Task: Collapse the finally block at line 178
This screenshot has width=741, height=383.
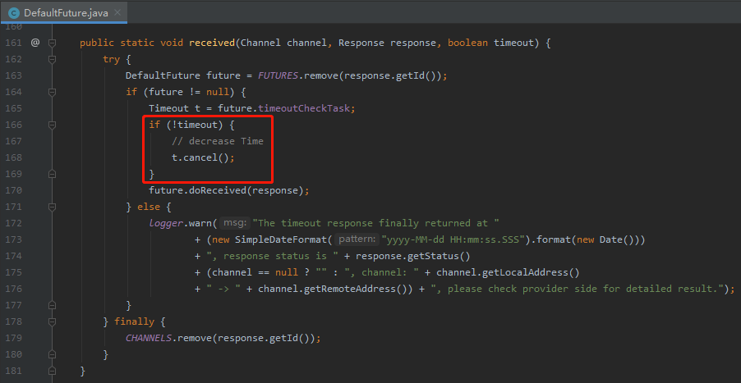Action: [53, 321]
